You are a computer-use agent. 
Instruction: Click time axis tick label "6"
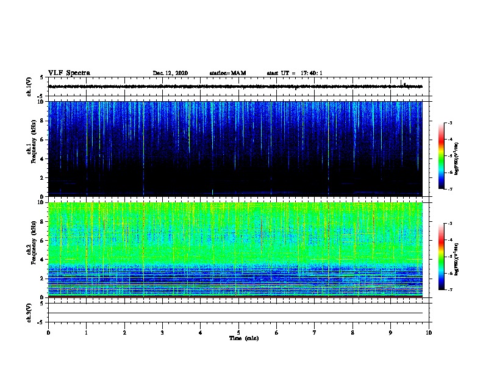point(276,332)
